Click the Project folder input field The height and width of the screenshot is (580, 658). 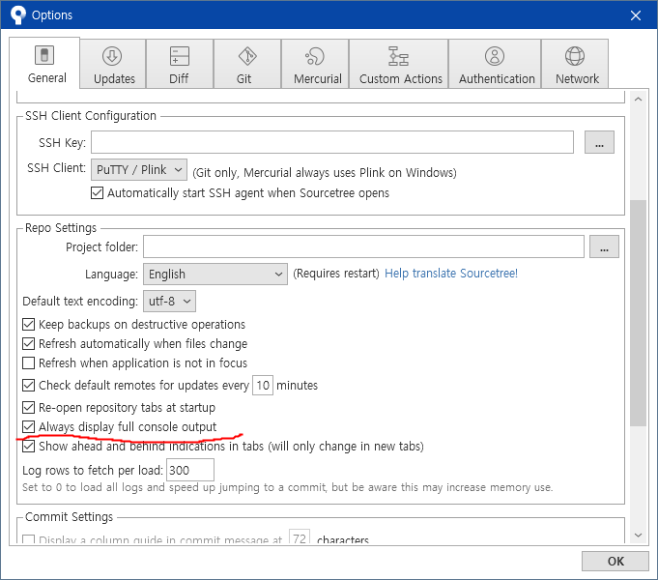(x=364, y=246)
